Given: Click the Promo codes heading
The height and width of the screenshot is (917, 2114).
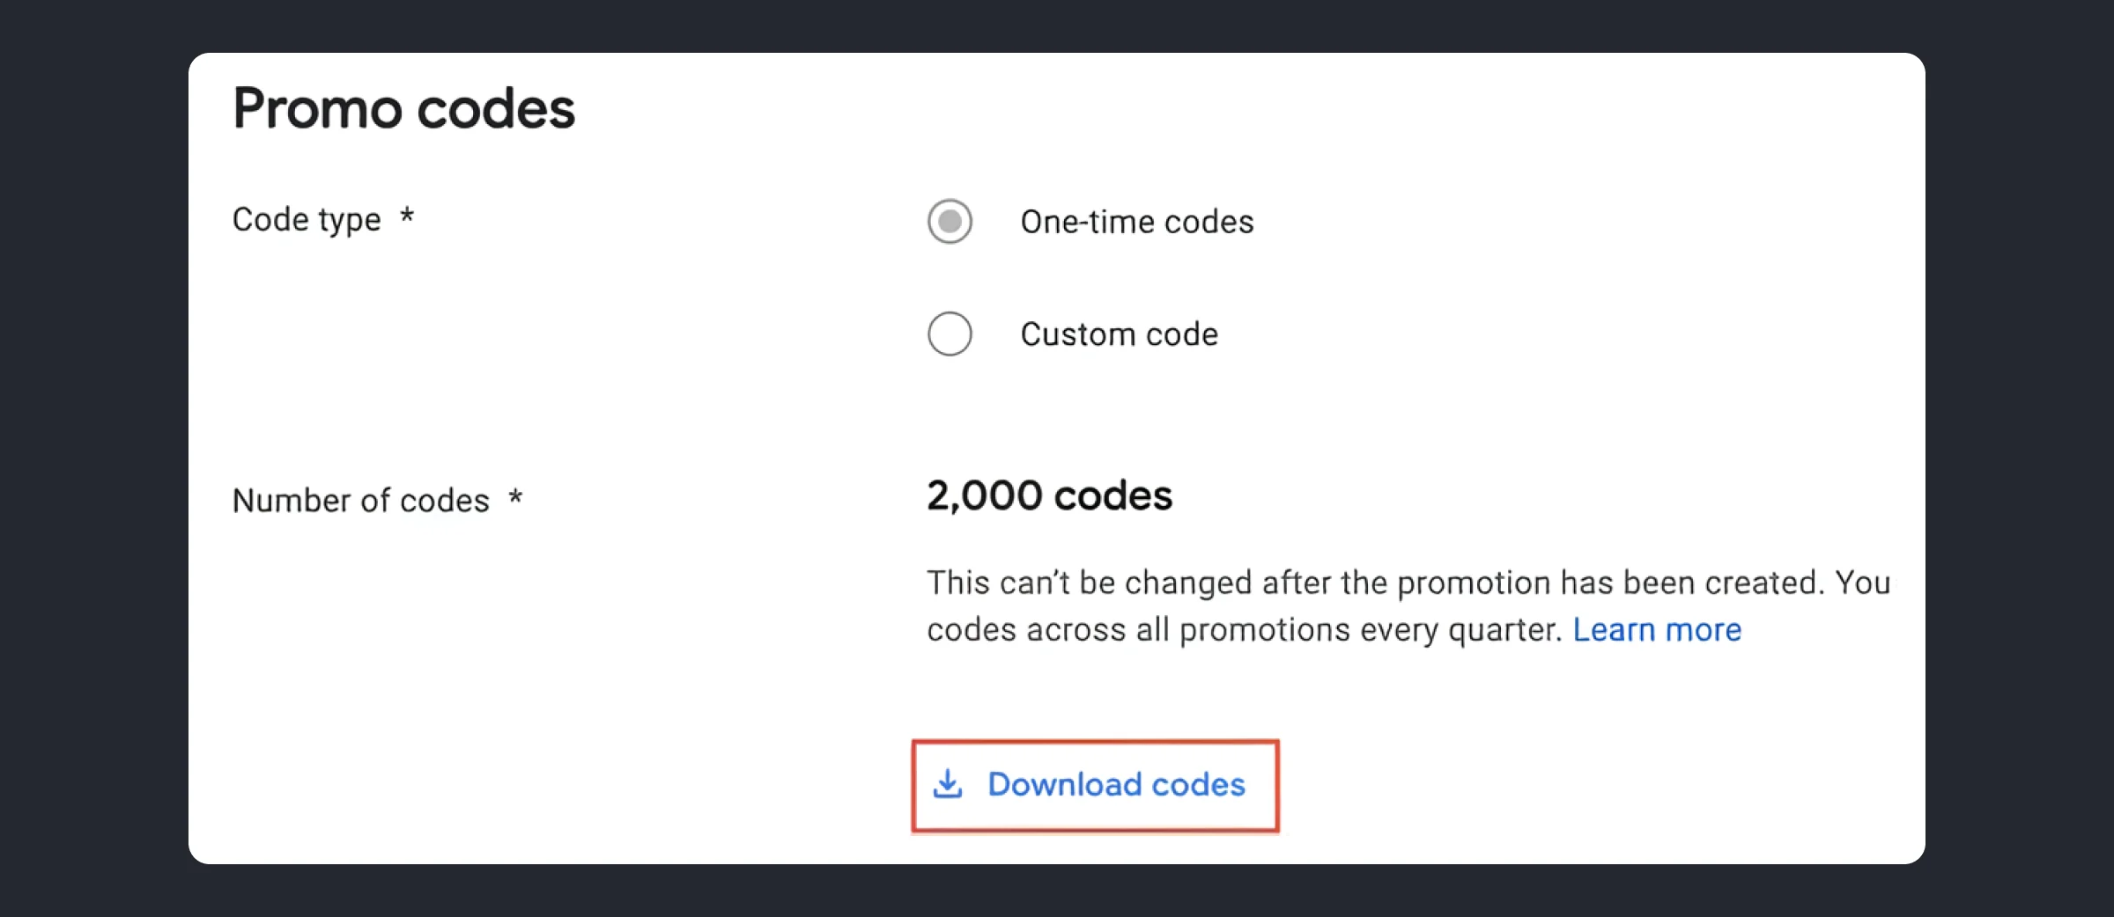Looking at the screenshot, I should click(x=403, y=107).
